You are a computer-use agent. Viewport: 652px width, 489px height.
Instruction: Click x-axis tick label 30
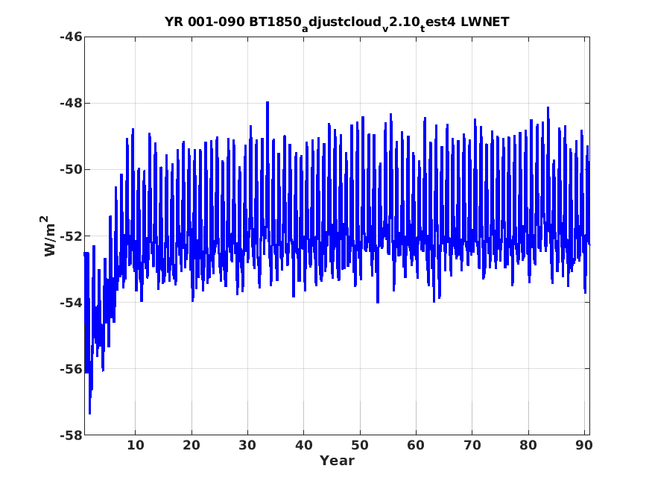(x=247, y=445)
